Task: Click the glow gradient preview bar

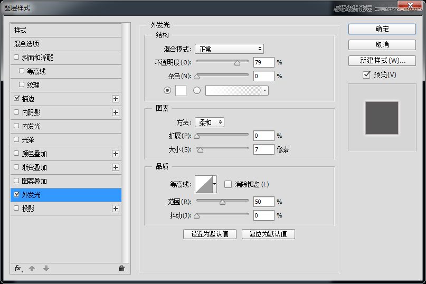Action: (233, 90)
